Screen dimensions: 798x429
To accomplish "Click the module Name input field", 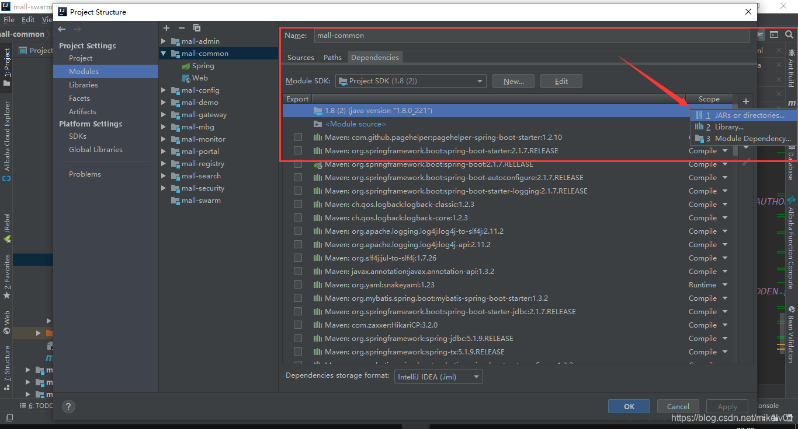I will (532, 36).
